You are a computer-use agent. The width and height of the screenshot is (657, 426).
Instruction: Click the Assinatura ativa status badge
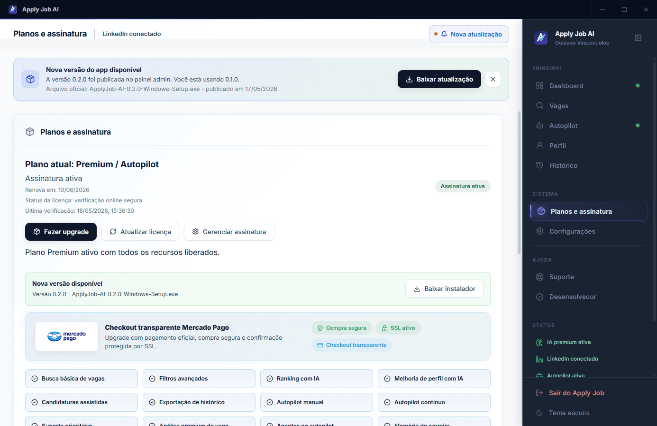(463, 186)
